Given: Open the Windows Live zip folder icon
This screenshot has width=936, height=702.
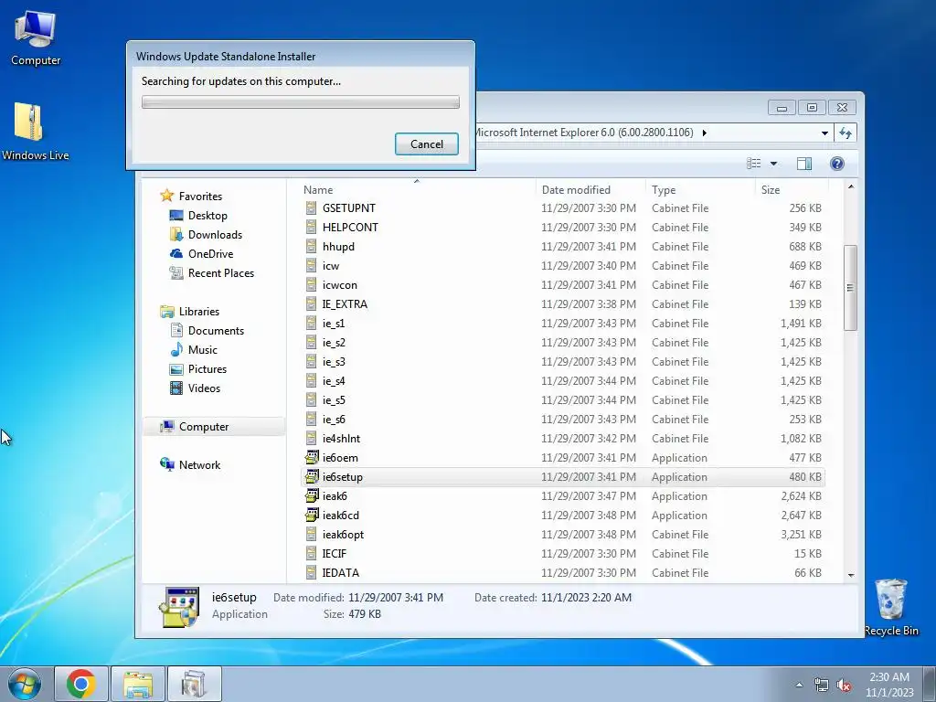Looking at the screenshot, I should point(35,132).
